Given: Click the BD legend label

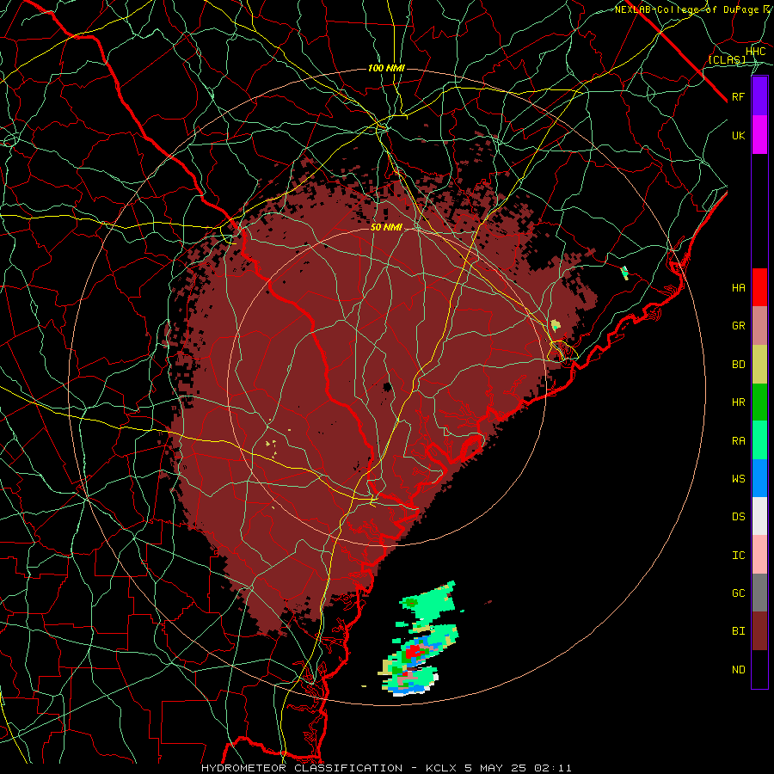Looking at the screenshot, I should coord(739,365).
